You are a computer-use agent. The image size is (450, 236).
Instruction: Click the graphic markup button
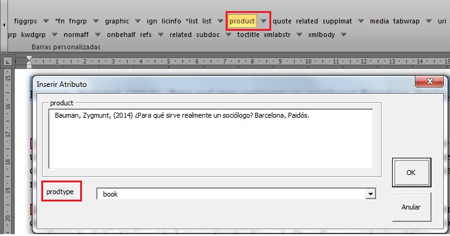pyautogui.click(x=117, y=21)
